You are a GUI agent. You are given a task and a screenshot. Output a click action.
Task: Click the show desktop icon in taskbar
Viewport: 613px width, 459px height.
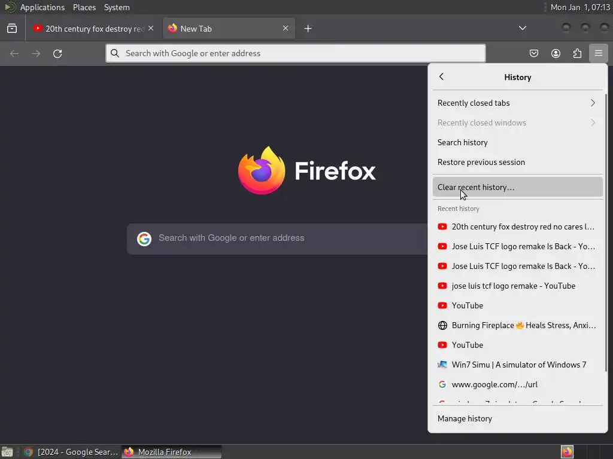pos(7,452)
